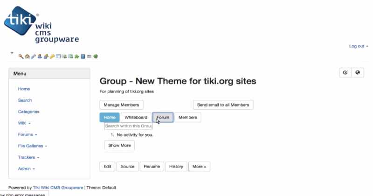Click the green bug debug icon
The image size is (373, 196).
pyautogui.click(x=96, y=56)
